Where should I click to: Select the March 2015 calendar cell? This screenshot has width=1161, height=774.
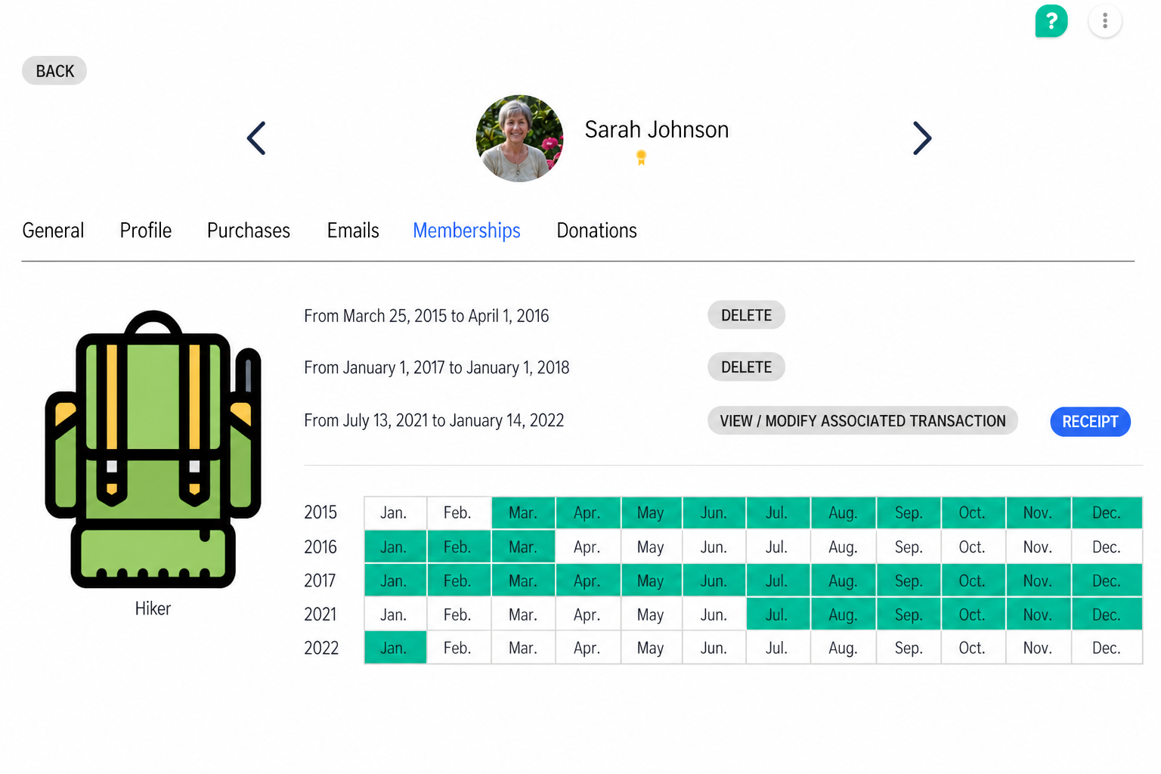[x=523, y=513]
